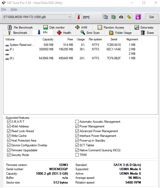Switch to the Extra tests tab
The height and width of the screenshot is (188, 160).
[144, 27]
